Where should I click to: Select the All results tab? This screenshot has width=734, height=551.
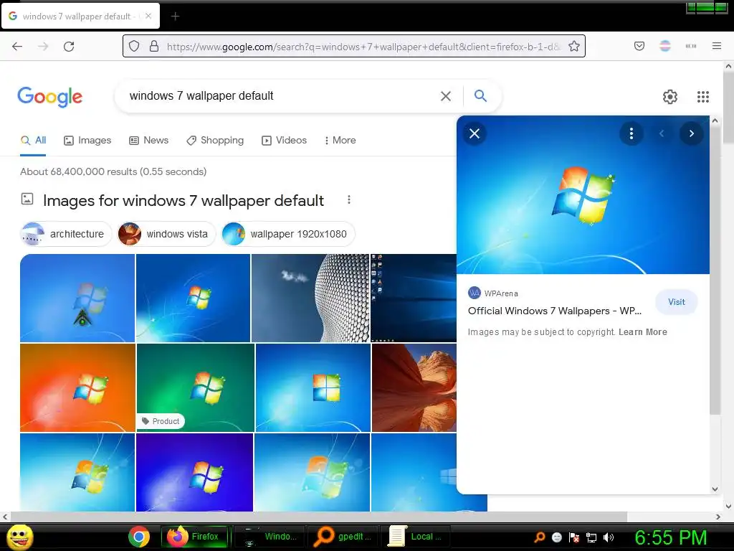[33, 140]
